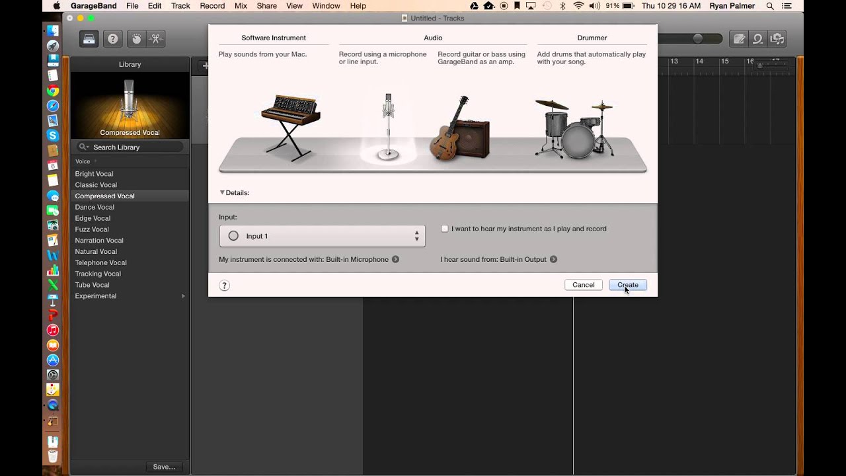Open the Editors scissors button
Viewport: 846px width, 476px height.
[155, 39]
